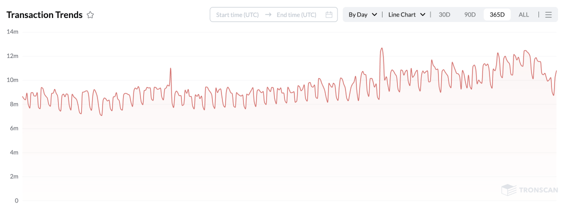Focus the End time (UTC) field
This screenshot has height=207, width=565.
tap(296, 15)
